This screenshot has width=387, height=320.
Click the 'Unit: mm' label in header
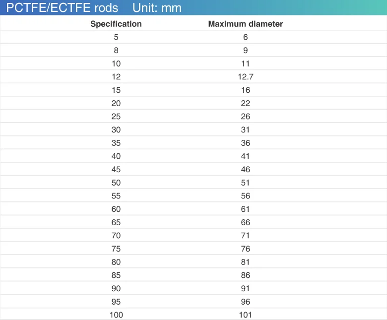(157, 8)
